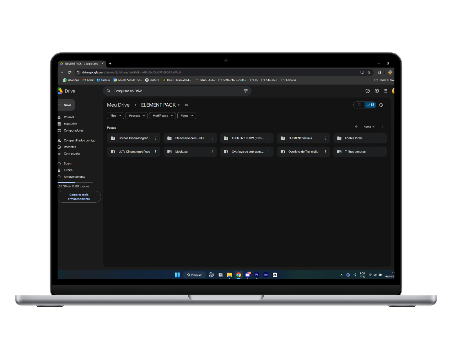Select the grid layout view
Image resolution: width=452 pixels, height=339 pixels.
pyautogui.click(x=371, y=105)
